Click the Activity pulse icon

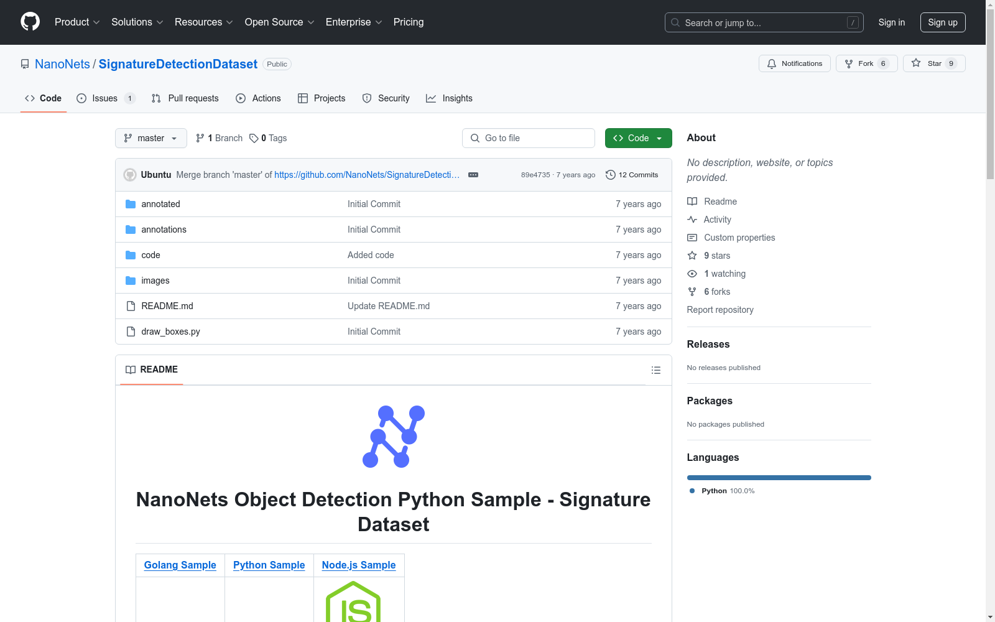pyautogui.click(x=692, y=220)
